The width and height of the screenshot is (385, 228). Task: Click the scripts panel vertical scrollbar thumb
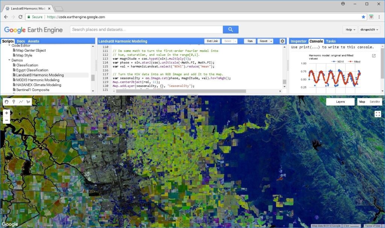[93, 78]
